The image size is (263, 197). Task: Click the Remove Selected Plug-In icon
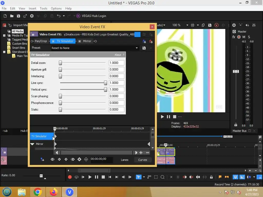click(x=151, y=41)
